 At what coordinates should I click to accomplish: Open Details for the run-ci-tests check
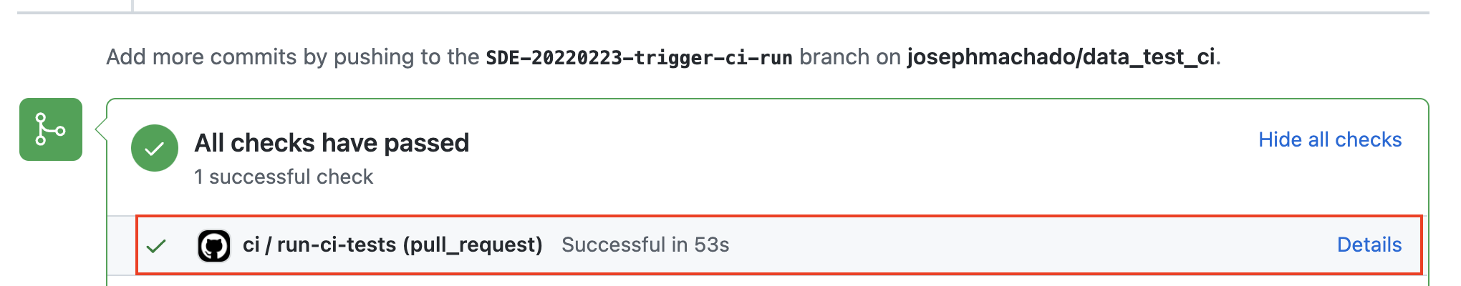pyautogui.click(x=1369, y=245)
